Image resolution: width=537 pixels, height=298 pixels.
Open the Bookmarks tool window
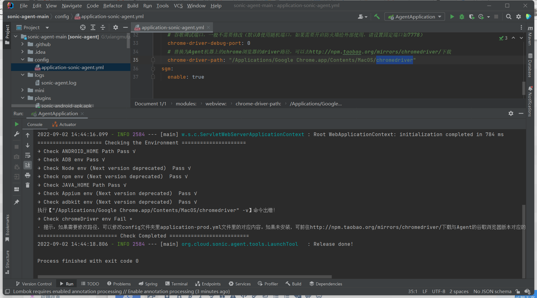(x=7, y=228)
